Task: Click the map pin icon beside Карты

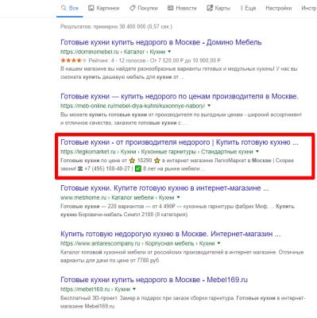Action: [210, 8]
